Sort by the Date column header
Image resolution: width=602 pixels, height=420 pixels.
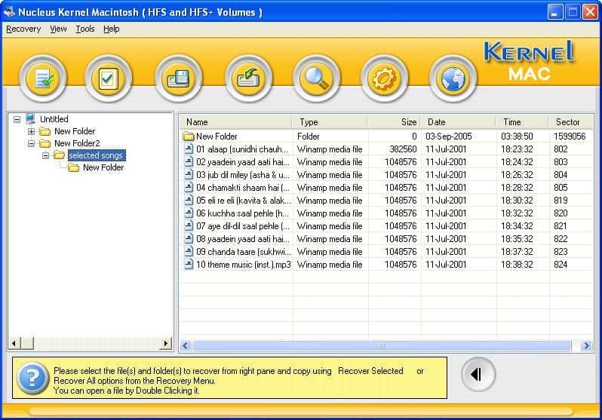click(x=458, y=122)
